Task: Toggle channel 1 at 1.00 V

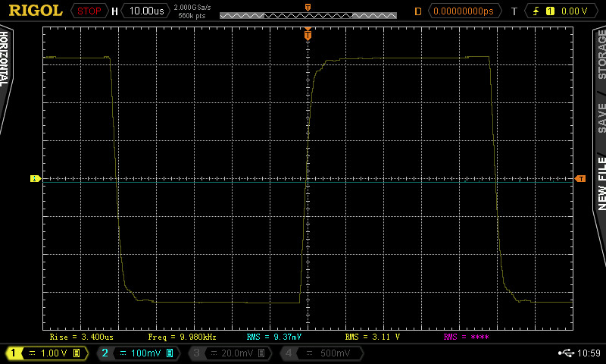Action: [47, 353]
